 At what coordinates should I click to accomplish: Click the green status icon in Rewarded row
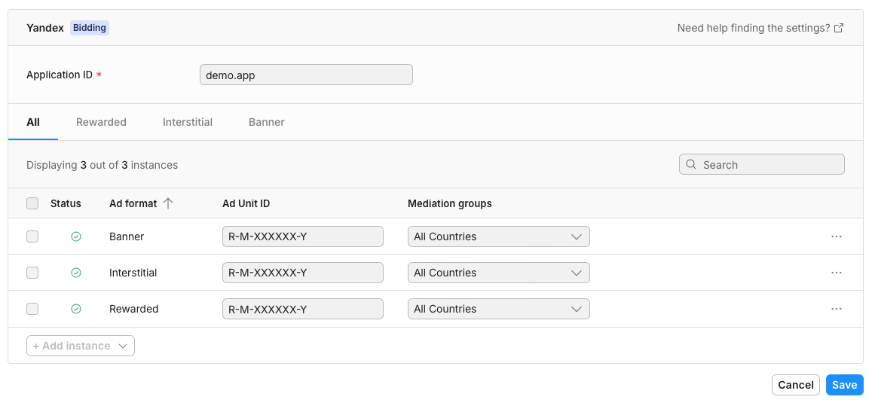click(76, 309)
